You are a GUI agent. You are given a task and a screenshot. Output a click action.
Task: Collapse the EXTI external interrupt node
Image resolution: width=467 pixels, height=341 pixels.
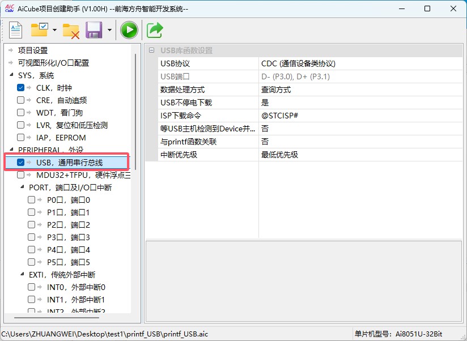click(x=22, y=274)
